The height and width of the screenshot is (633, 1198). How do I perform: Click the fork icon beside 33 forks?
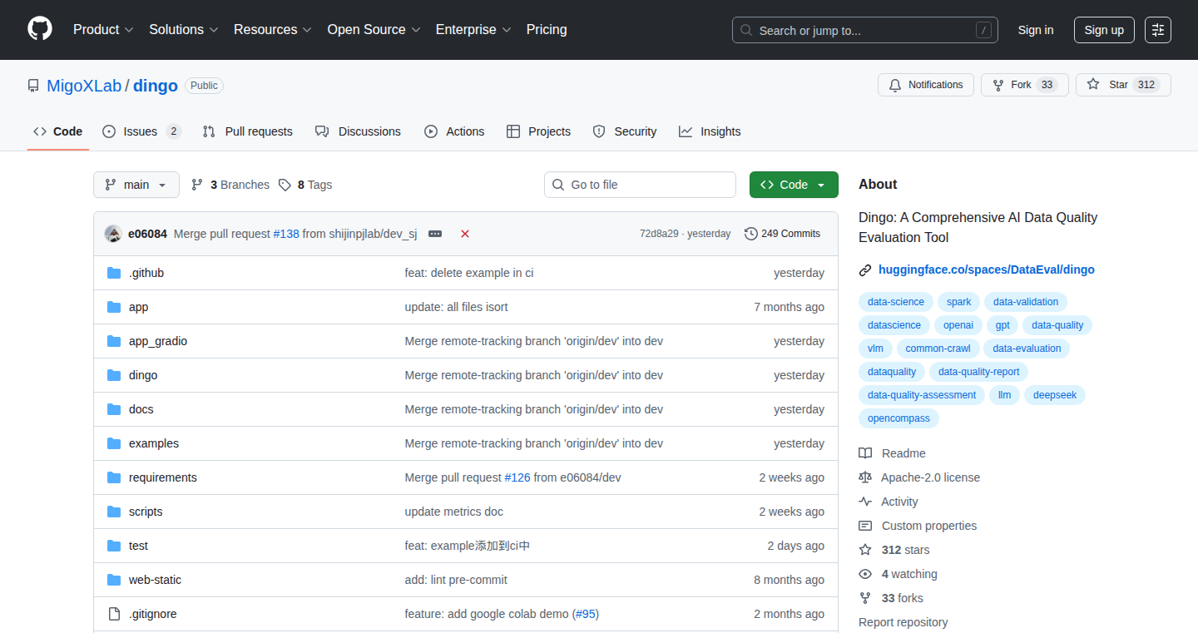(865, 598)
